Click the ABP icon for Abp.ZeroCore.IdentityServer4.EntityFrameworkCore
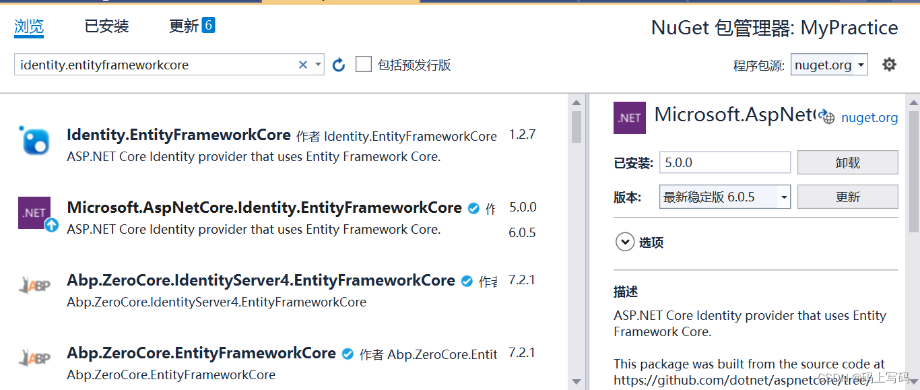The image size is (920, 390). [x=34, y=286]
